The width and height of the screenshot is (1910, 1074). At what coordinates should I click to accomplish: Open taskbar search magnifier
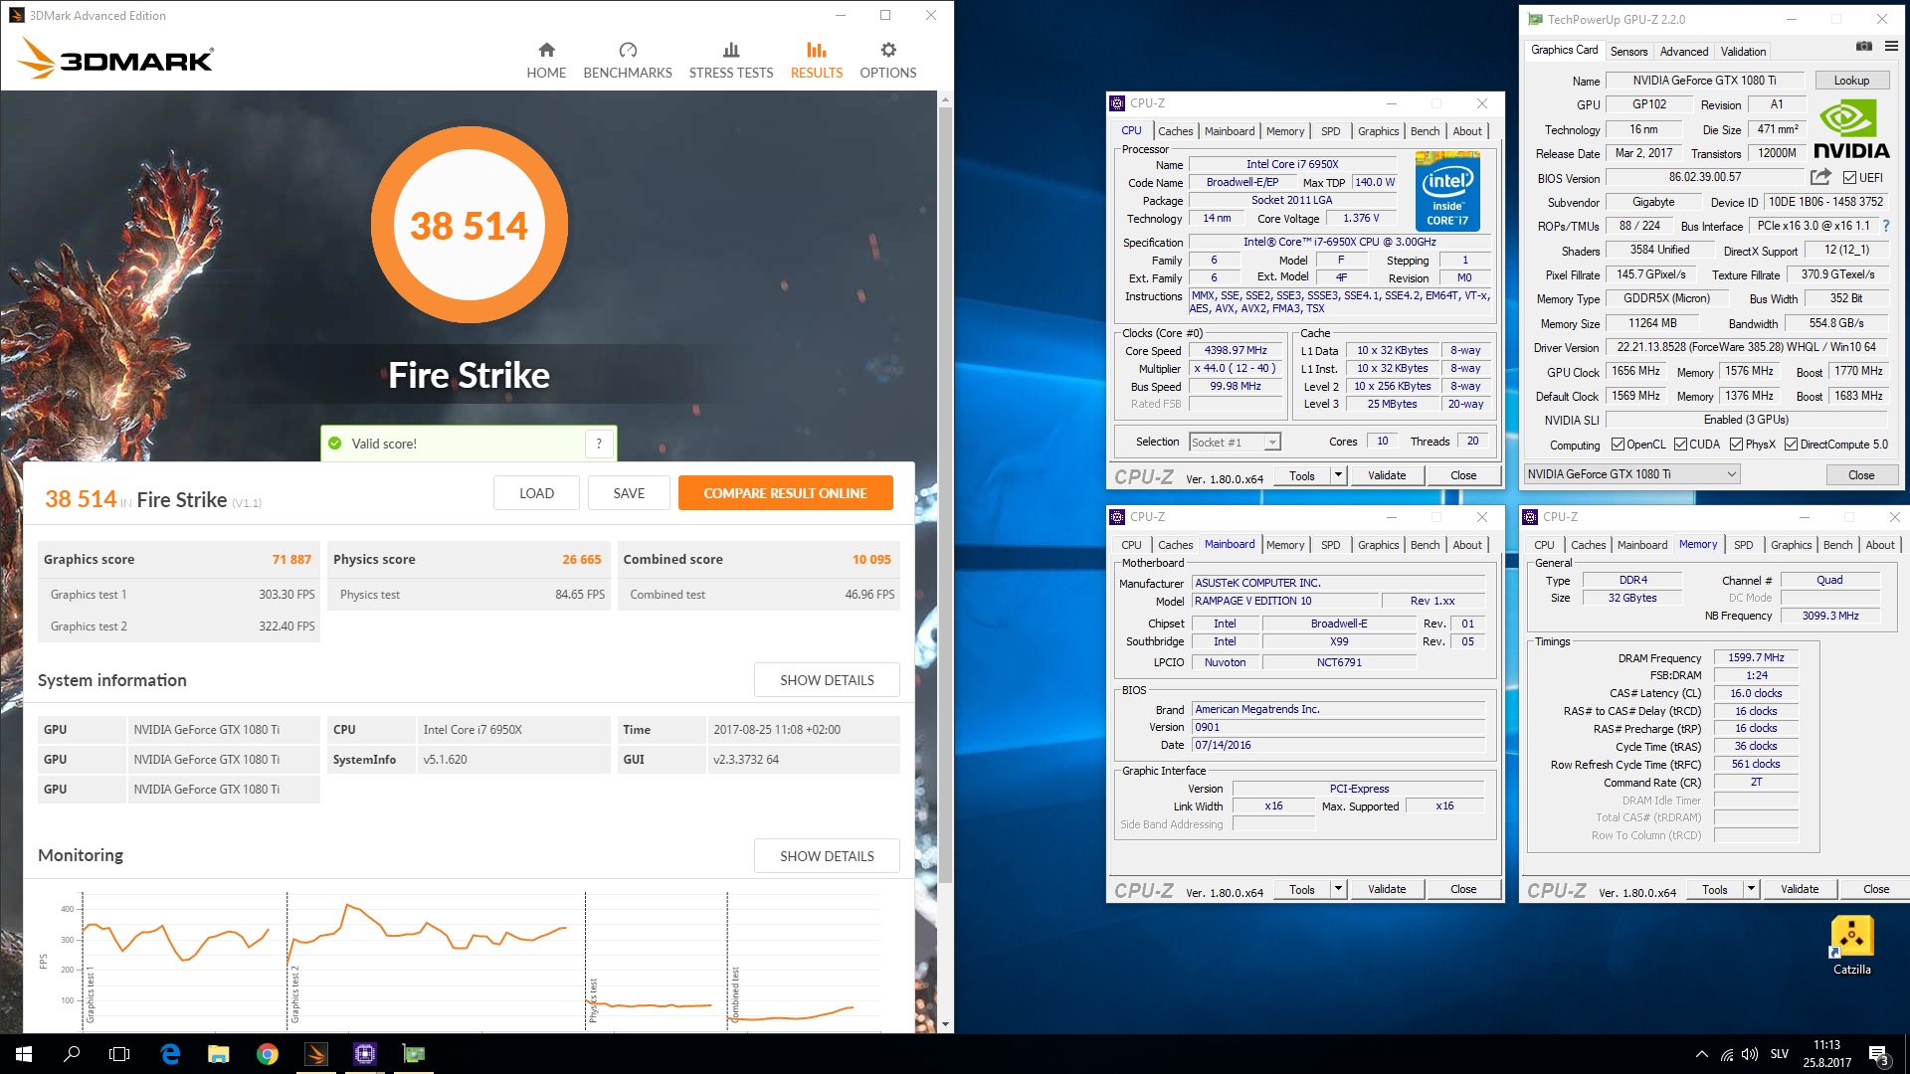(72, 1054)
